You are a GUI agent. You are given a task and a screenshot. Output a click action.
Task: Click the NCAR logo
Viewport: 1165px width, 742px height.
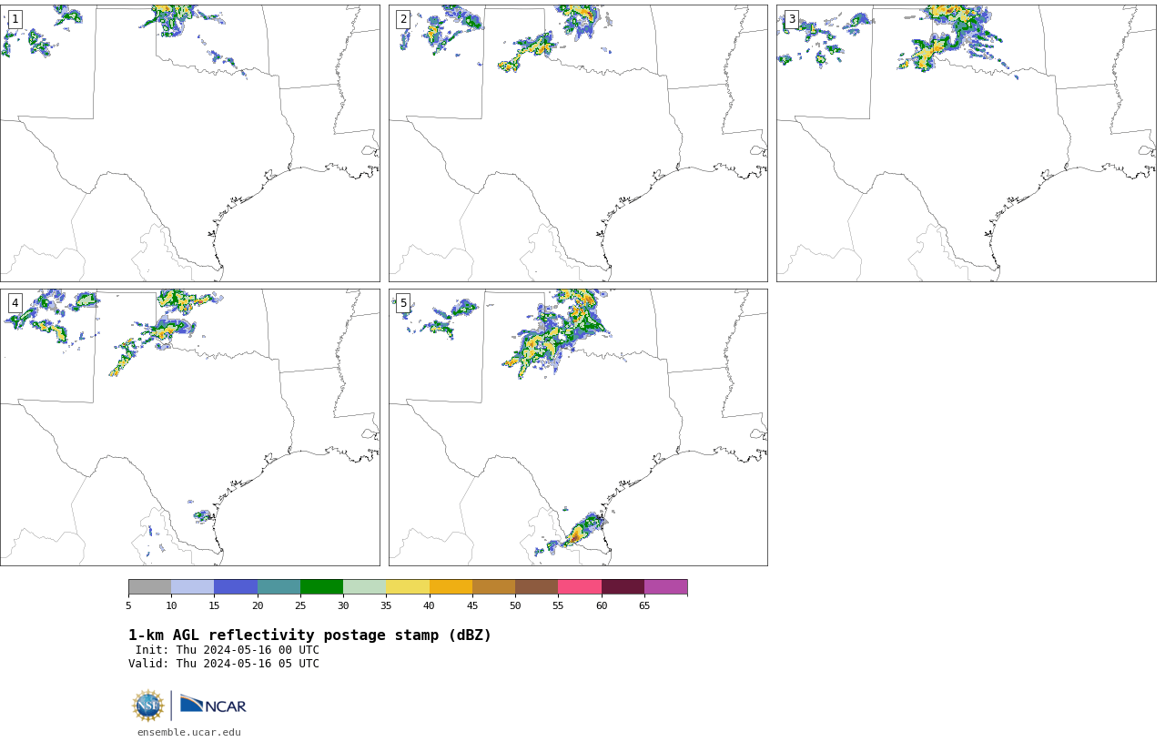coord(213,705)
